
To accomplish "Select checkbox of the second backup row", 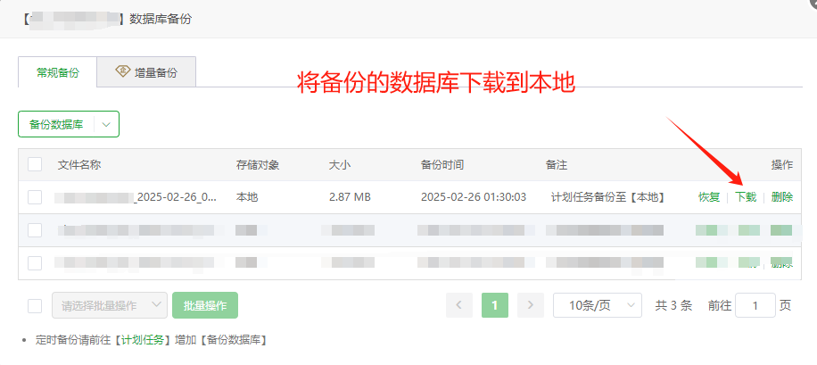I will [35, 230].
